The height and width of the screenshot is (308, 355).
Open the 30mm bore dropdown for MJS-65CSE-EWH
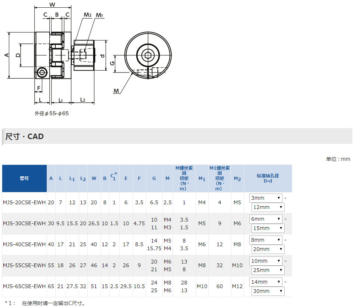268,291
